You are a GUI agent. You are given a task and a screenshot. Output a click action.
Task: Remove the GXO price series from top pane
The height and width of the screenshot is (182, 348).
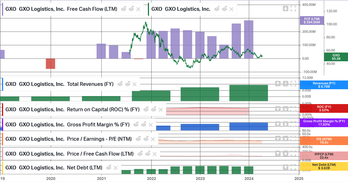231,9
